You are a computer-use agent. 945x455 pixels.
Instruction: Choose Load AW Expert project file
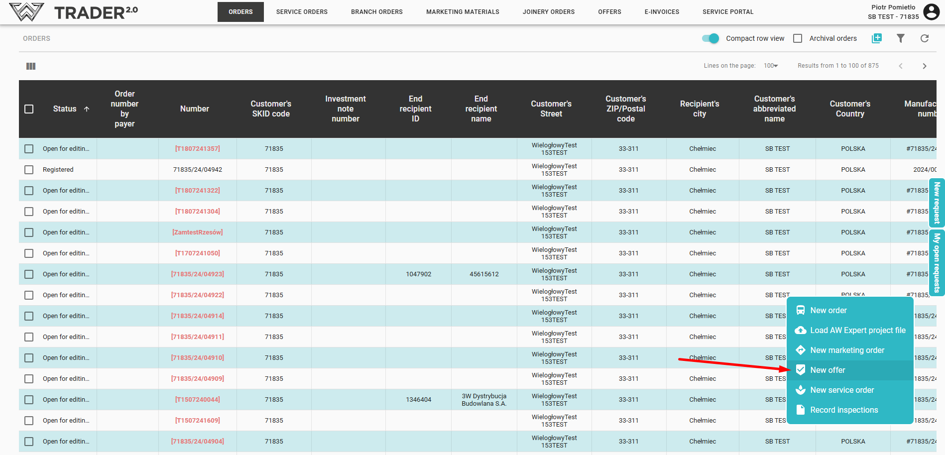tap(857, 330)
